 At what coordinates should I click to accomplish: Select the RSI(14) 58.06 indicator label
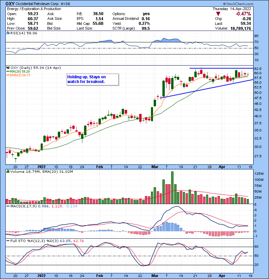(x=24, y=33)
